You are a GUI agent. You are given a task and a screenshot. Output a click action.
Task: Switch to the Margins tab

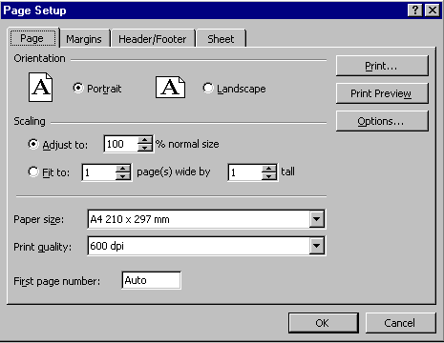pos(84,39)
